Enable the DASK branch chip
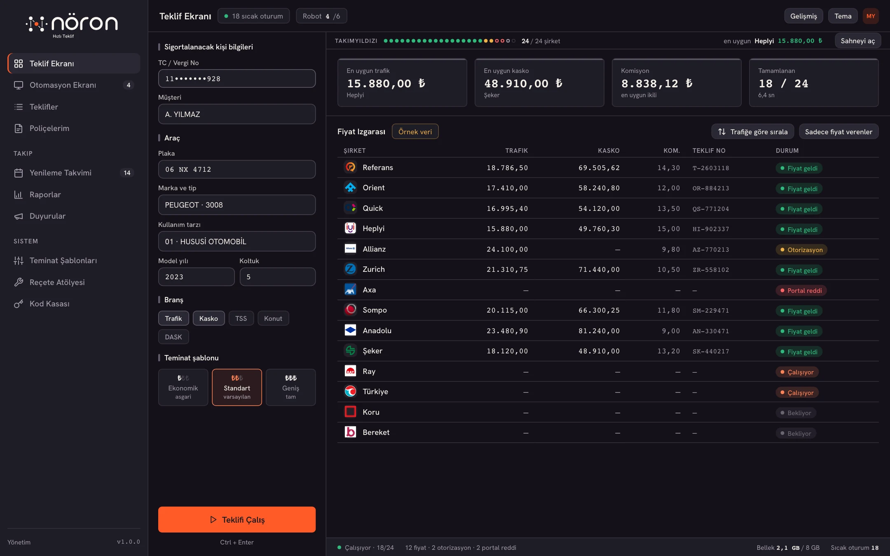Screen dimensions: 890x556 [x=173, y=337]
